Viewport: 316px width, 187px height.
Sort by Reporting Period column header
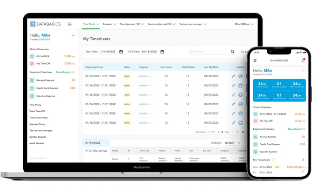pos(94,67)
